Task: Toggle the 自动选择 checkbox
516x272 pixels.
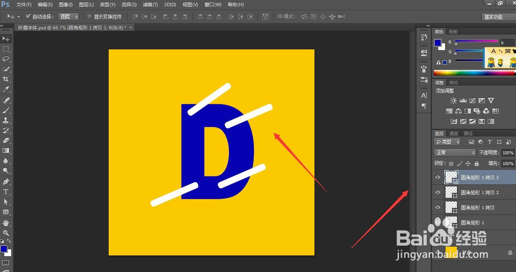Action: point(28,17)
